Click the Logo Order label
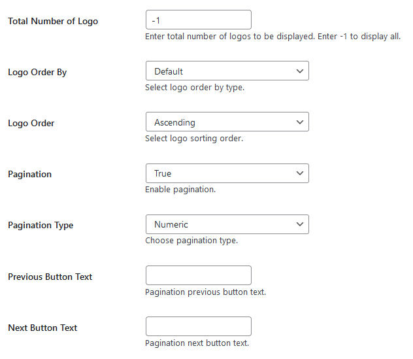This screenshot has height=359, width=413. tap(31, 123)
